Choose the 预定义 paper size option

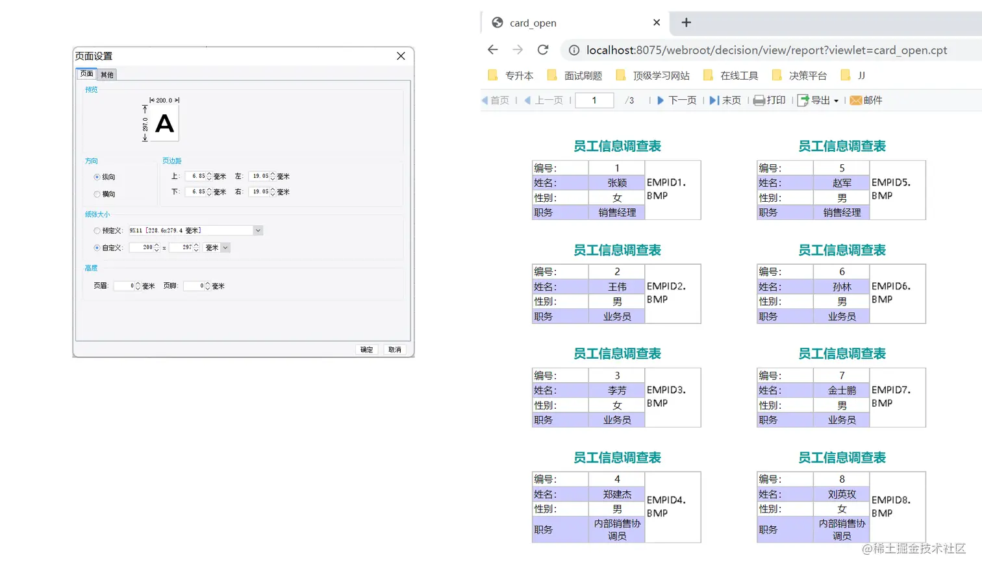click(108, 230)
